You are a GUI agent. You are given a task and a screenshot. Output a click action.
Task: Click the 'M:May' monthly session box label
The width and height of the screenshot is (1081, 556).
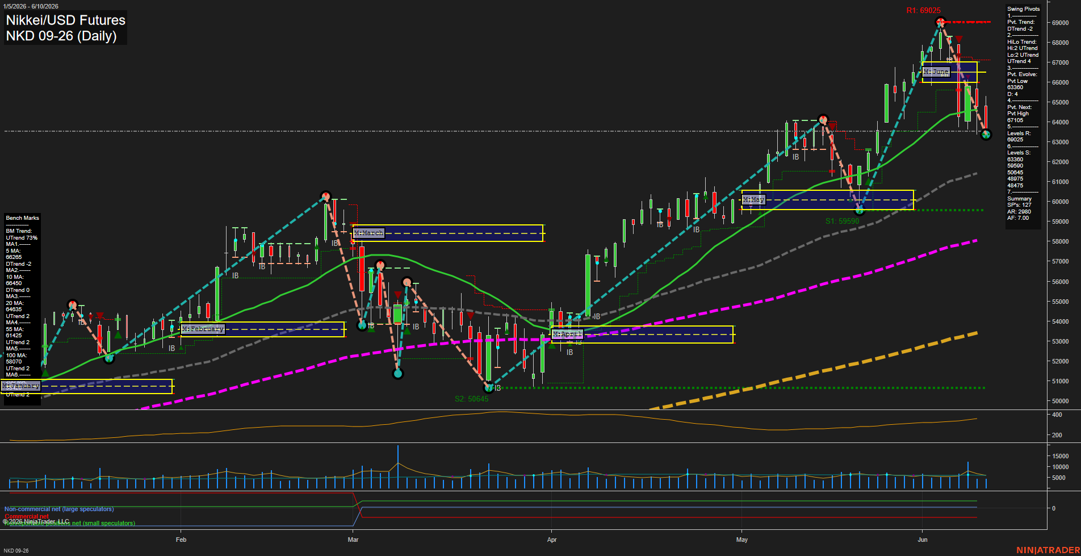coord(753,199)
